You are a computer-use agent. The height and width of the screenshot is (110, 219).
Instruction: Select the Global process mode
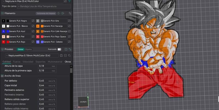(x=21, y=49)
